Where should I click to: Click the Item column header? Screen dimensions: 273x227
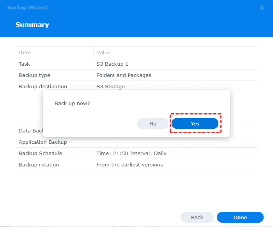(x=25, y=52)
